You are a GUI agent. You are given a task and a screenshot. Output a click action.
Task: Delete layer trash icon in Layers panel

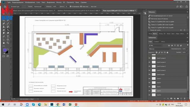(x=185, y=99)
